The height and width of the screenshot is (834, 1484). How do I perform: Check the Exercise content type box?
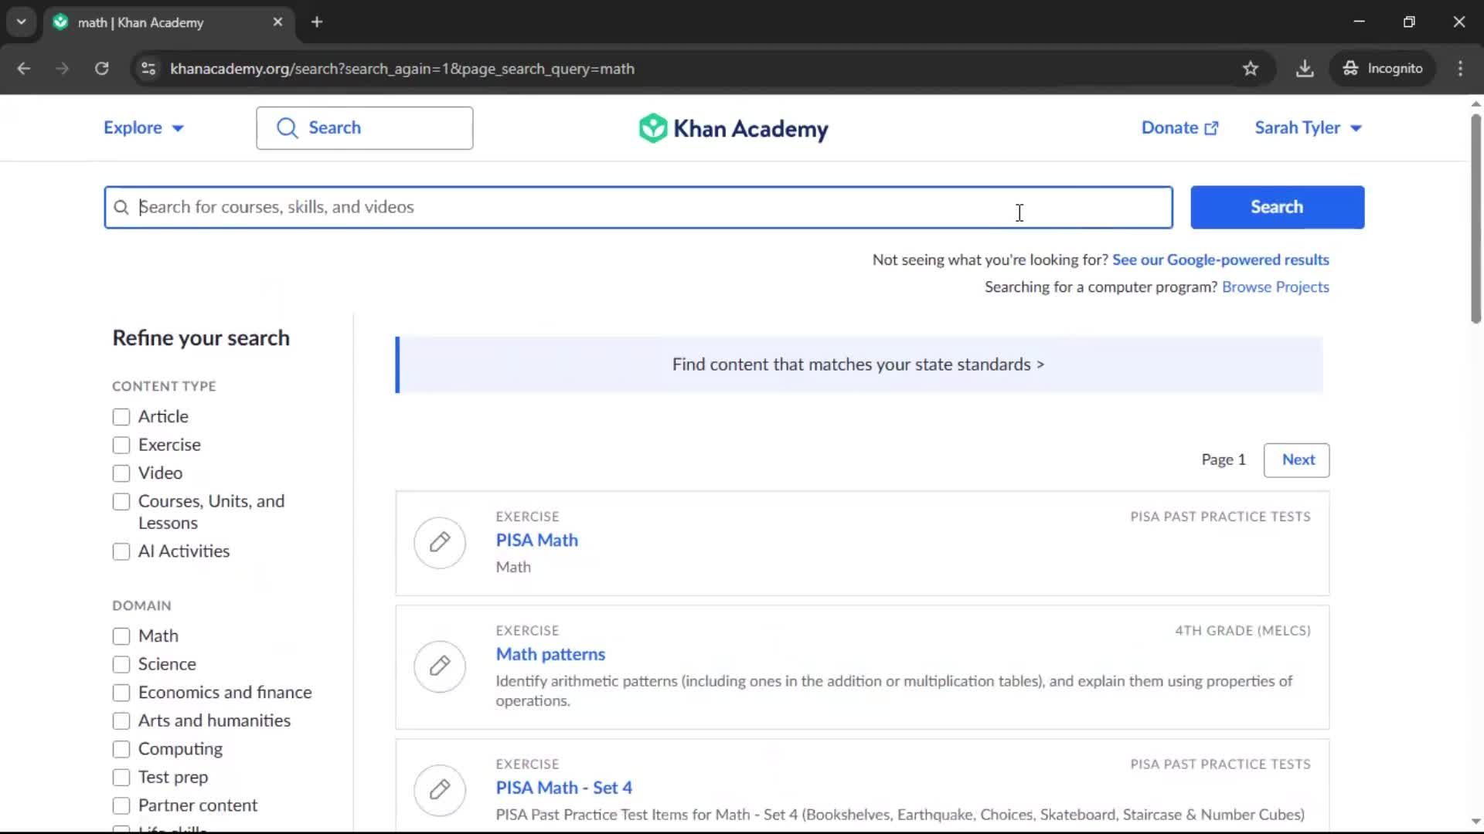[x=121, y=446]
